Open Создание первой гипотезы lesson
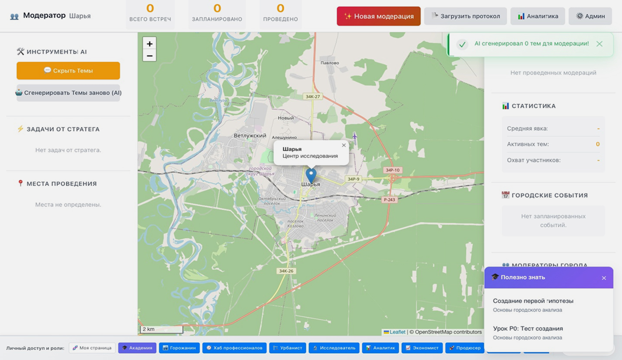 click(x=533, y=301)
